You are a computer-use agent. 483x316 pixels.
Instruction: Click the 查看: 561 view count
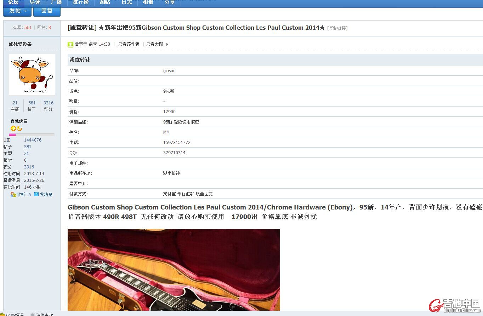(22, 28)
